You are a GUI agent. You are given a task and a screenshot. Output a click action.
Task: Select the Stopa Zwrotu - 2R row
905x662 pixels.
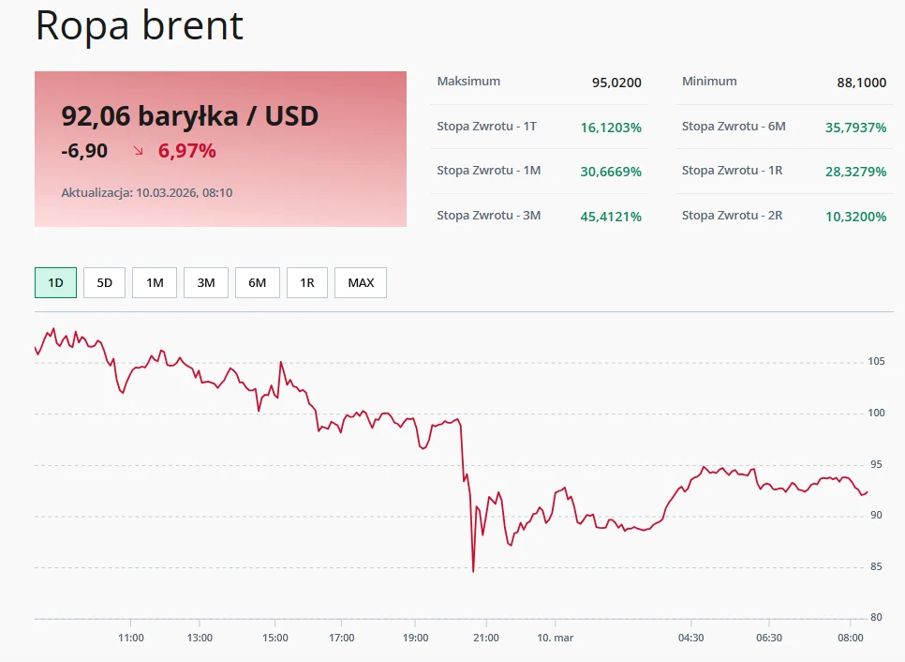783,215
